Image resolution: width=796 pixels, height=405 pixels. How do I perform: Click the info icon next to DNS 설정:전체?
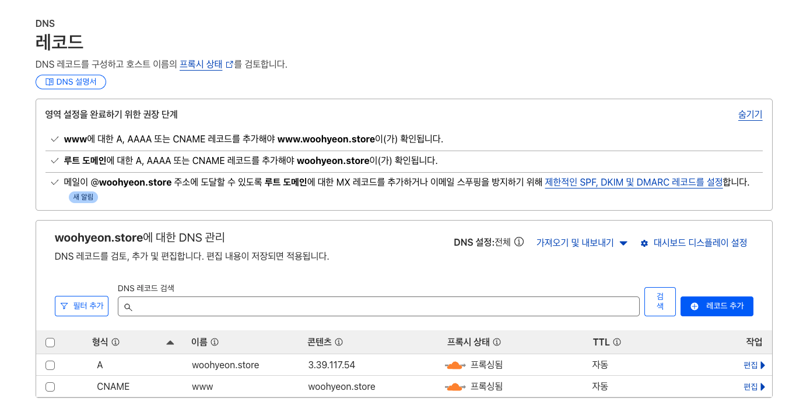519,242
